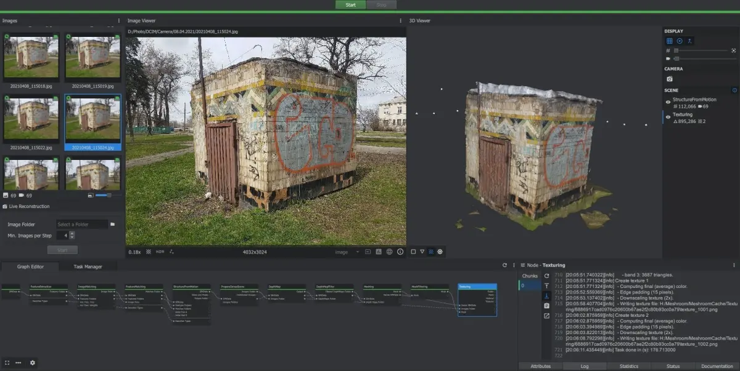Toggle the features display icon in Image Viewer
This screenshot has height=371, width=740.
172,252
